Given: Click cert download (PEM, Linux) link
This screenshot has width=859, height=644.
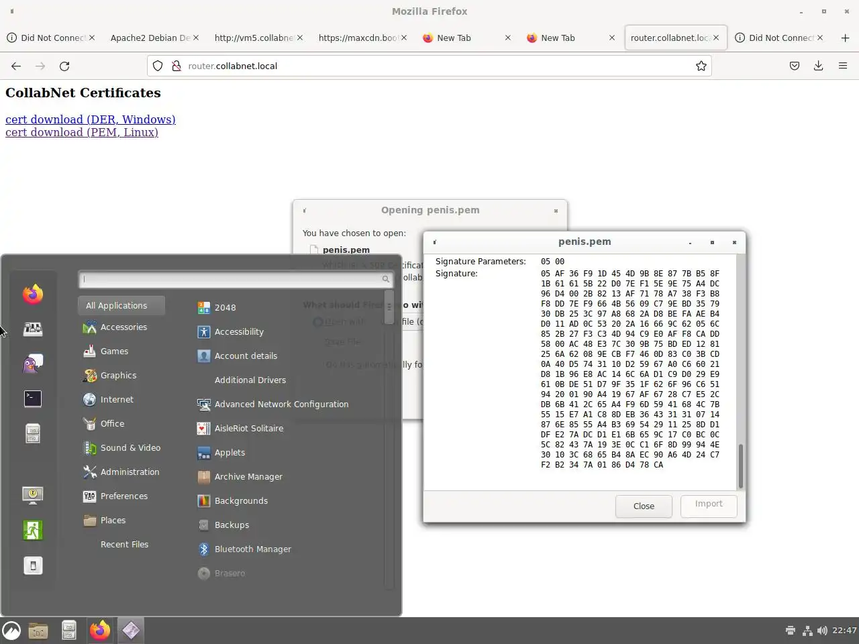Looking at the screenshot, I should 82,132.
